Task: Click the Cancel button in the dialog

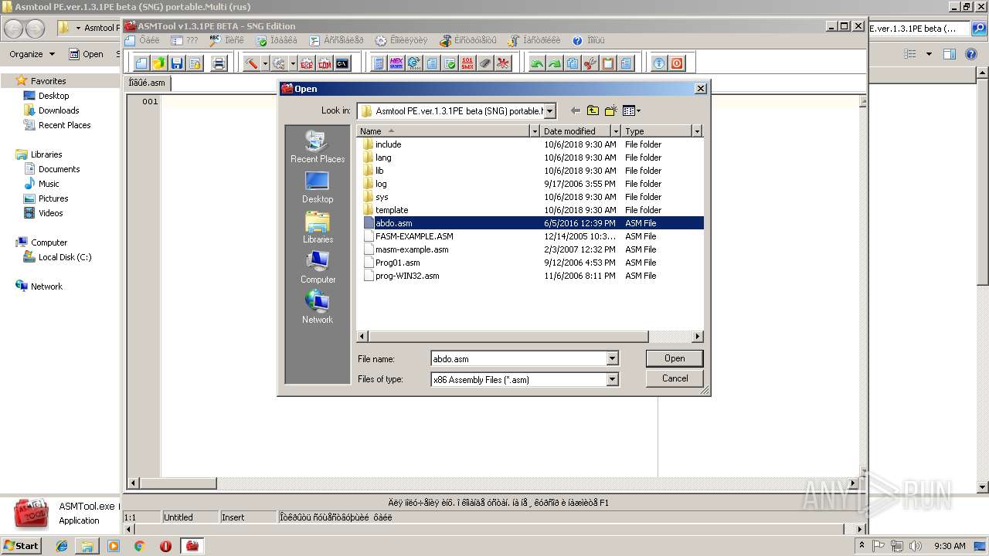Action: pos(675,378)
